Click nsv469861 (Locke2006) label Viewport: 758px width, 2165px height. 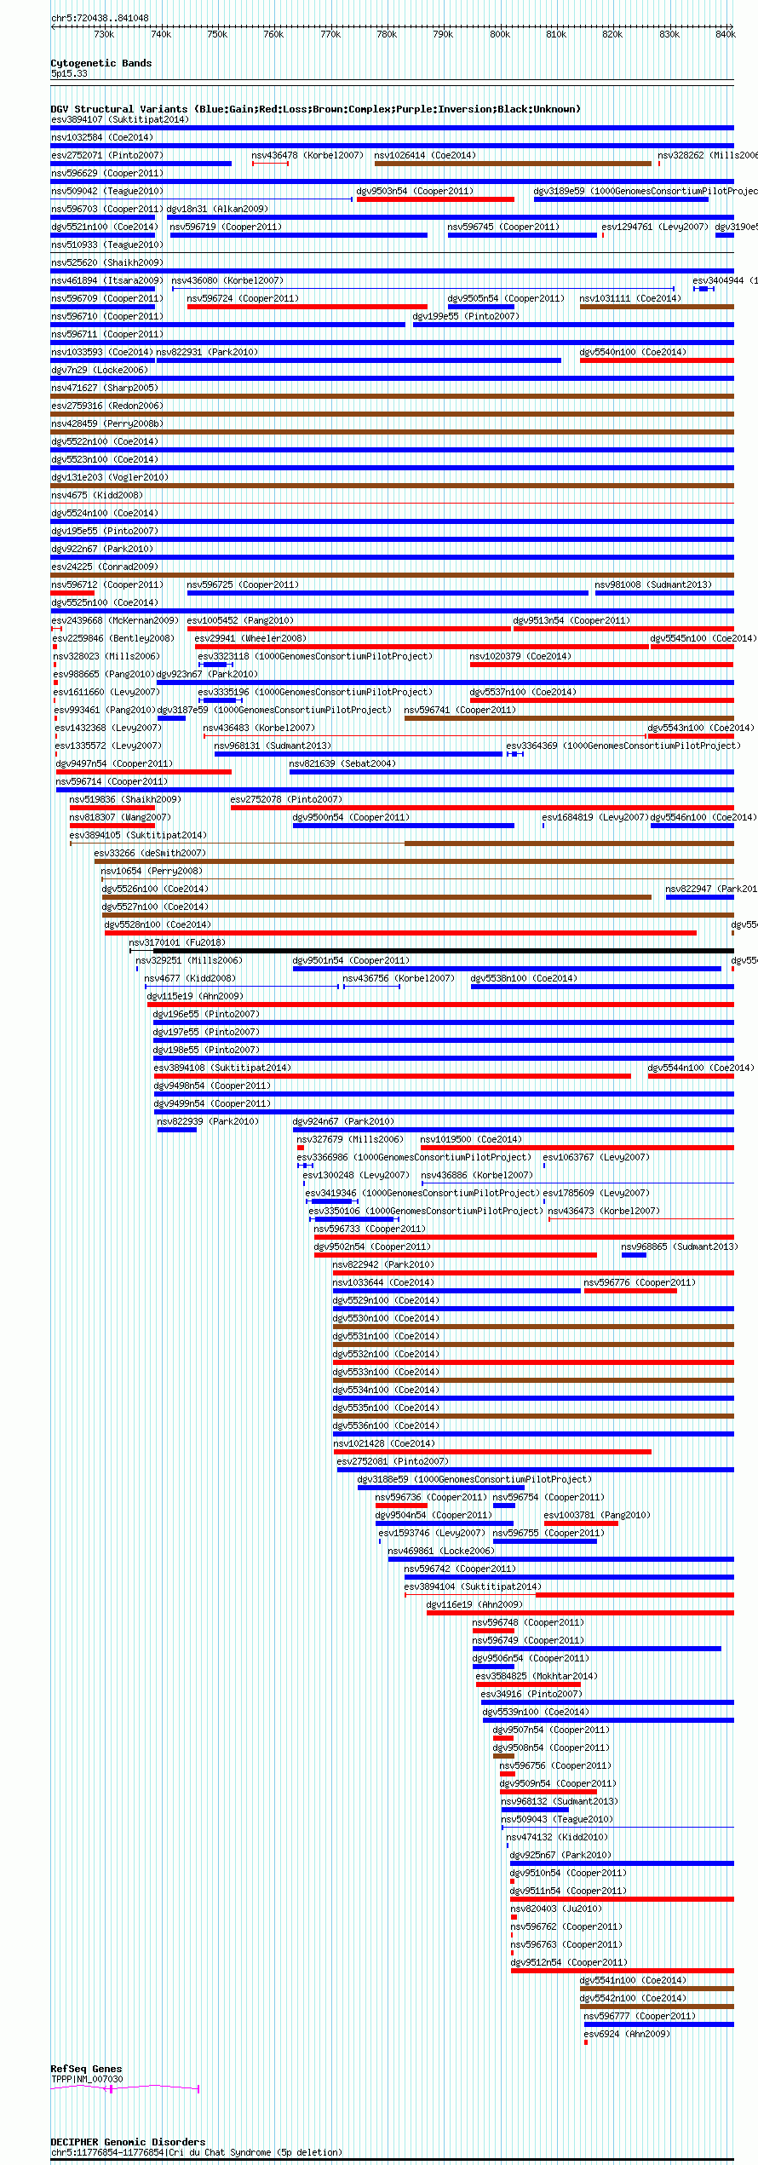441,1551
